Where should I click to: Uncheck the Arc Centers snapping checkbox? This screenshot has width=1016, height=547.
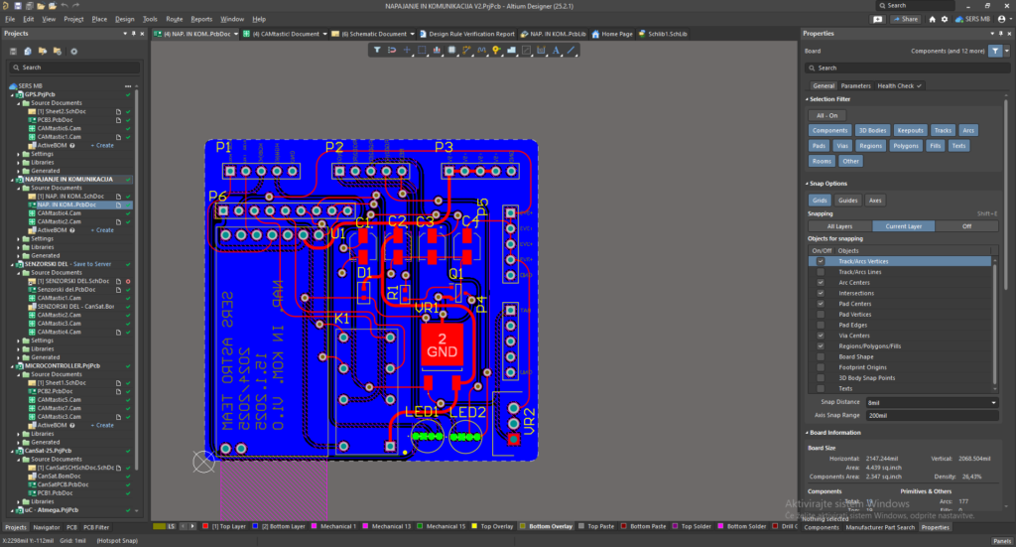point(821,283)
